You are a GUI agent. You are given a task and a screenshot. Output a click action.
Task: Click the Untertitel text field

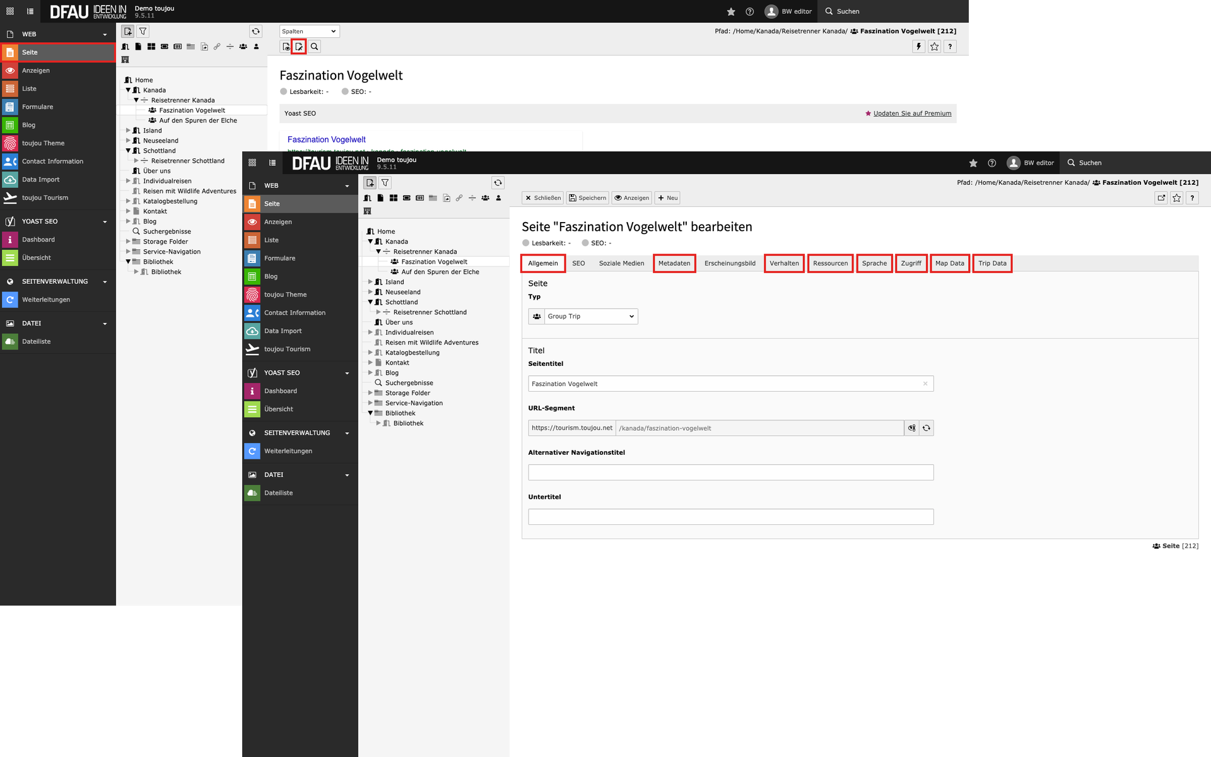[730, 517]
